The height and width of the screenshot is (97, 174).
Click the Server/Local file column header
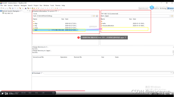click(38, 57)
